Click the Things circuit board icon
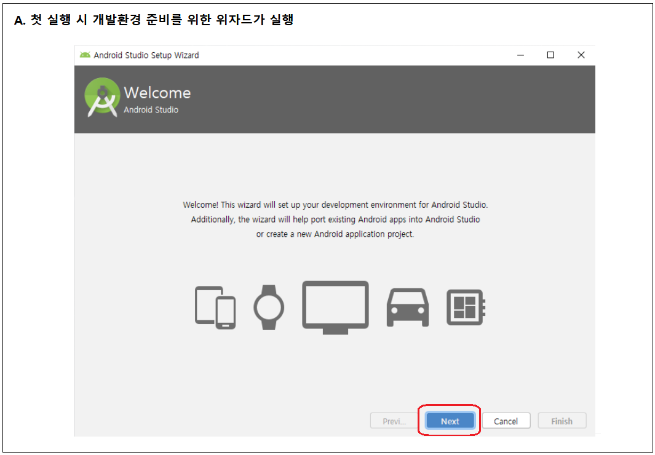Image resolution: width=655 pixels, height=455 pixels. [466, 307]
